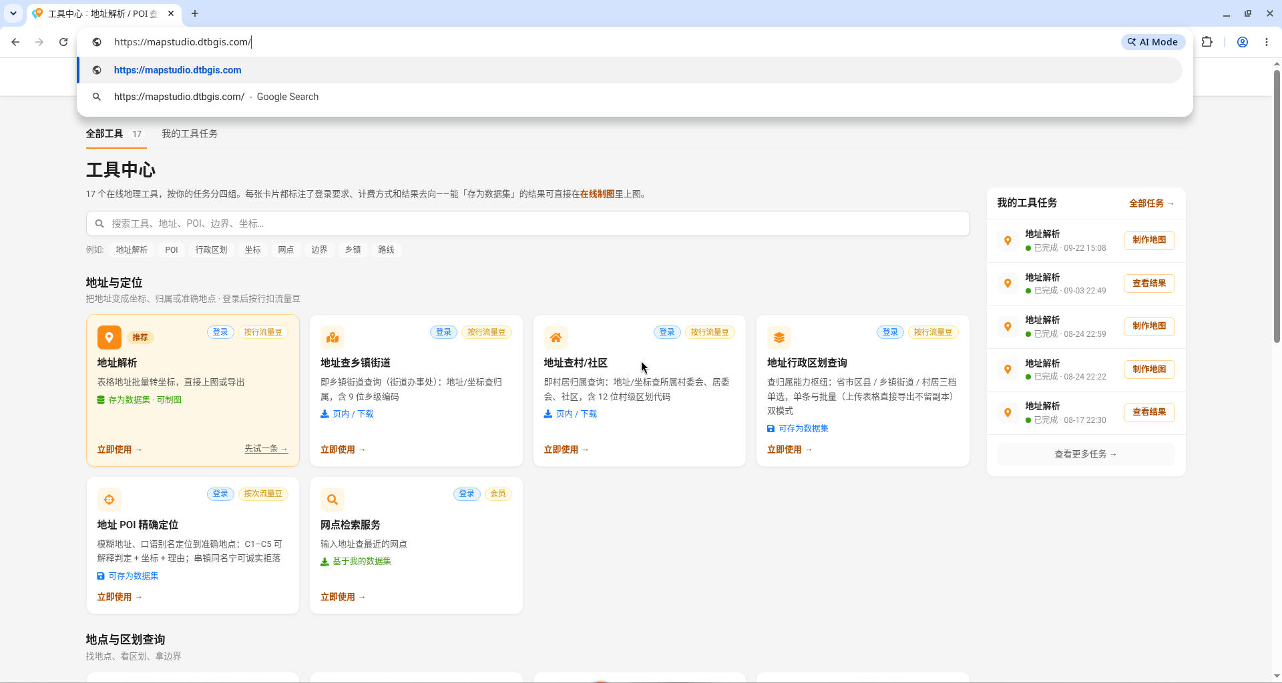Expand the tab search dropdown arrow
The width and height of the screenshot is (1282, 683).
(13, 13)
